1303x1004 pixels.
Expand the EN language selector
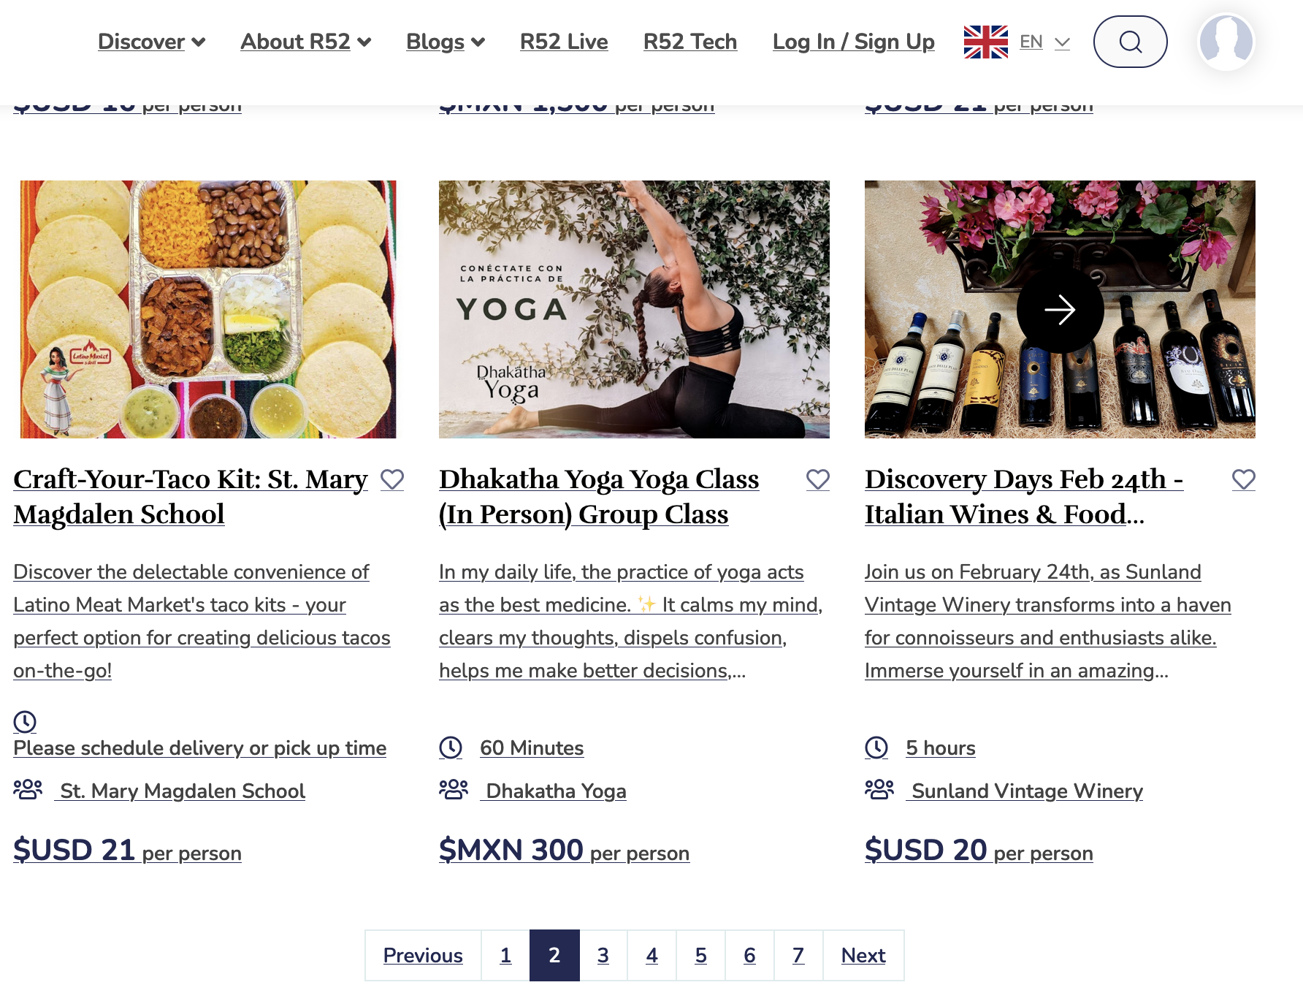click(x=1045, y=42)
